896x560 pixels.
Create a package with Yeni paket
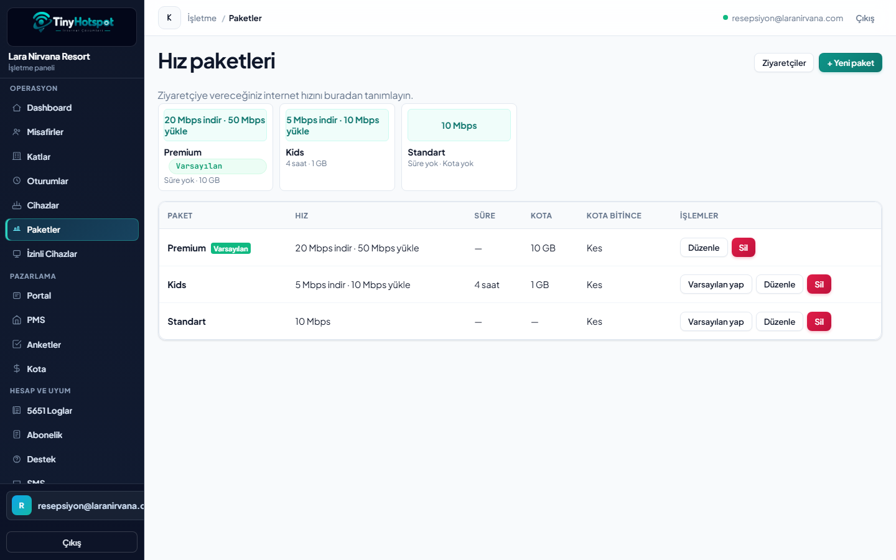coord(851,63)
